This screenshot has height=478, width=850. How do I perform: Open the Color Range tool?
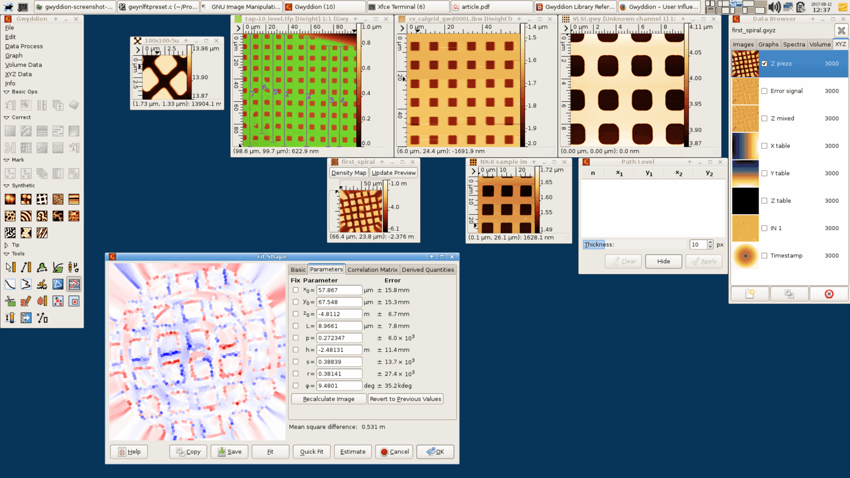point(11,318)
